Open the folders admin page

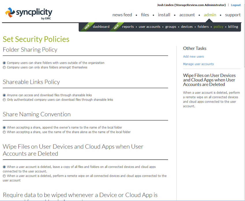[x=203, y=27]
